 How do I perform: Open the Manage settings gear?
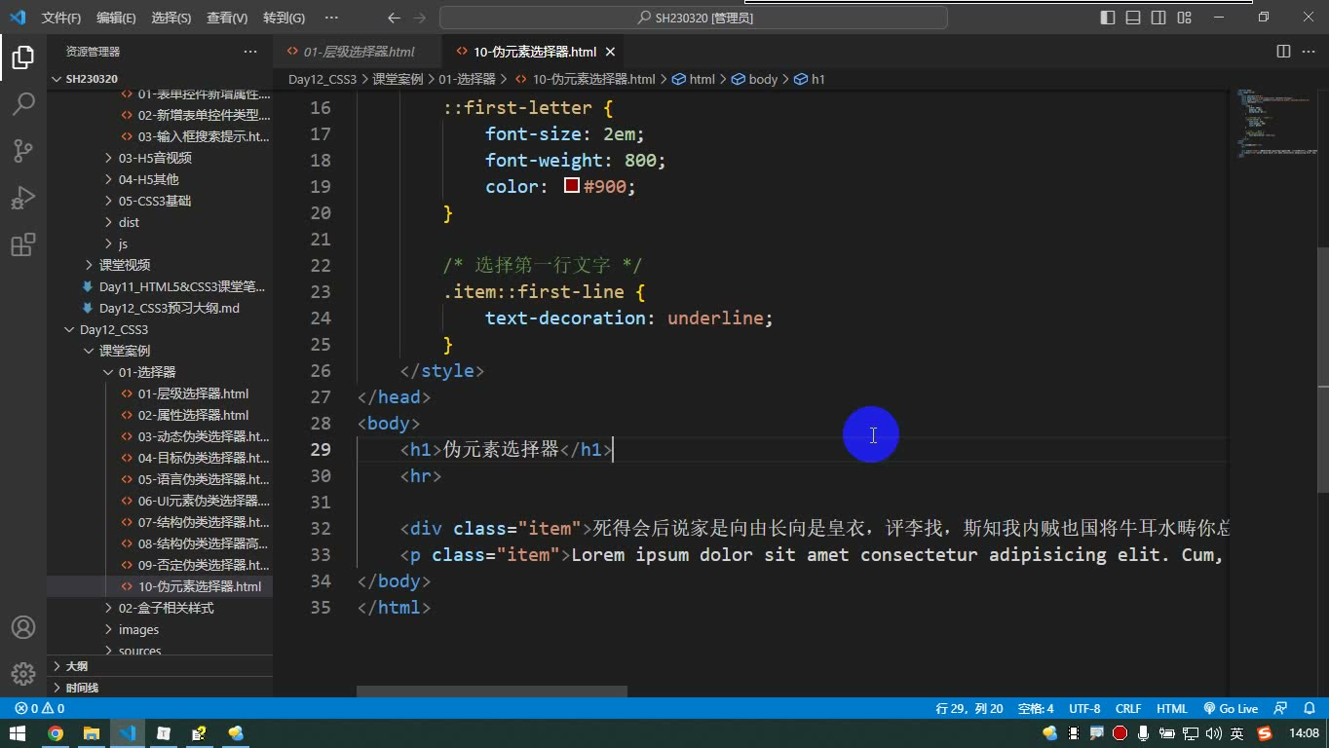point(23,674)
